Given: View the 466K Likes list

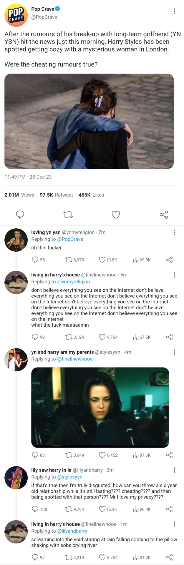Looking at the screenshot, I should (91, 195).
